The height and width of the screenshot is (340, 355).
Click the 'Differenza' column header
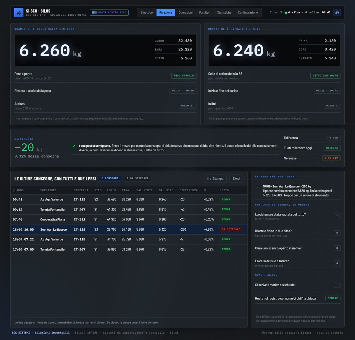coord(189,190)
